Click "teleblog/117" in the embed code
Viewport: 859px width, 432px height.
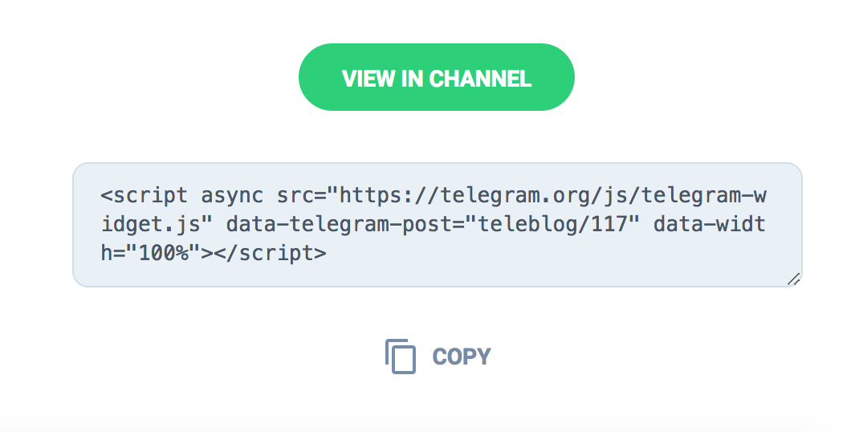click(552, 224)
